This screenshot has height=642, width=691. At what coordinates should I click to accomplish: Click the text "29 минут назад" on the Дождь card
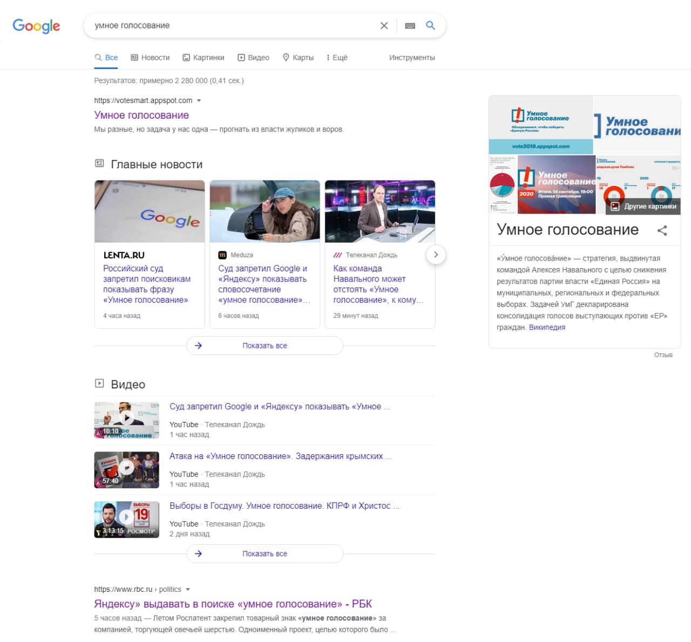tap(356, 316)
